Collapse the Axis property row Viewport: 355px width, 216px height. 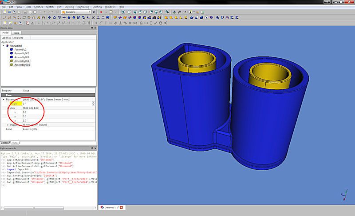8,108
